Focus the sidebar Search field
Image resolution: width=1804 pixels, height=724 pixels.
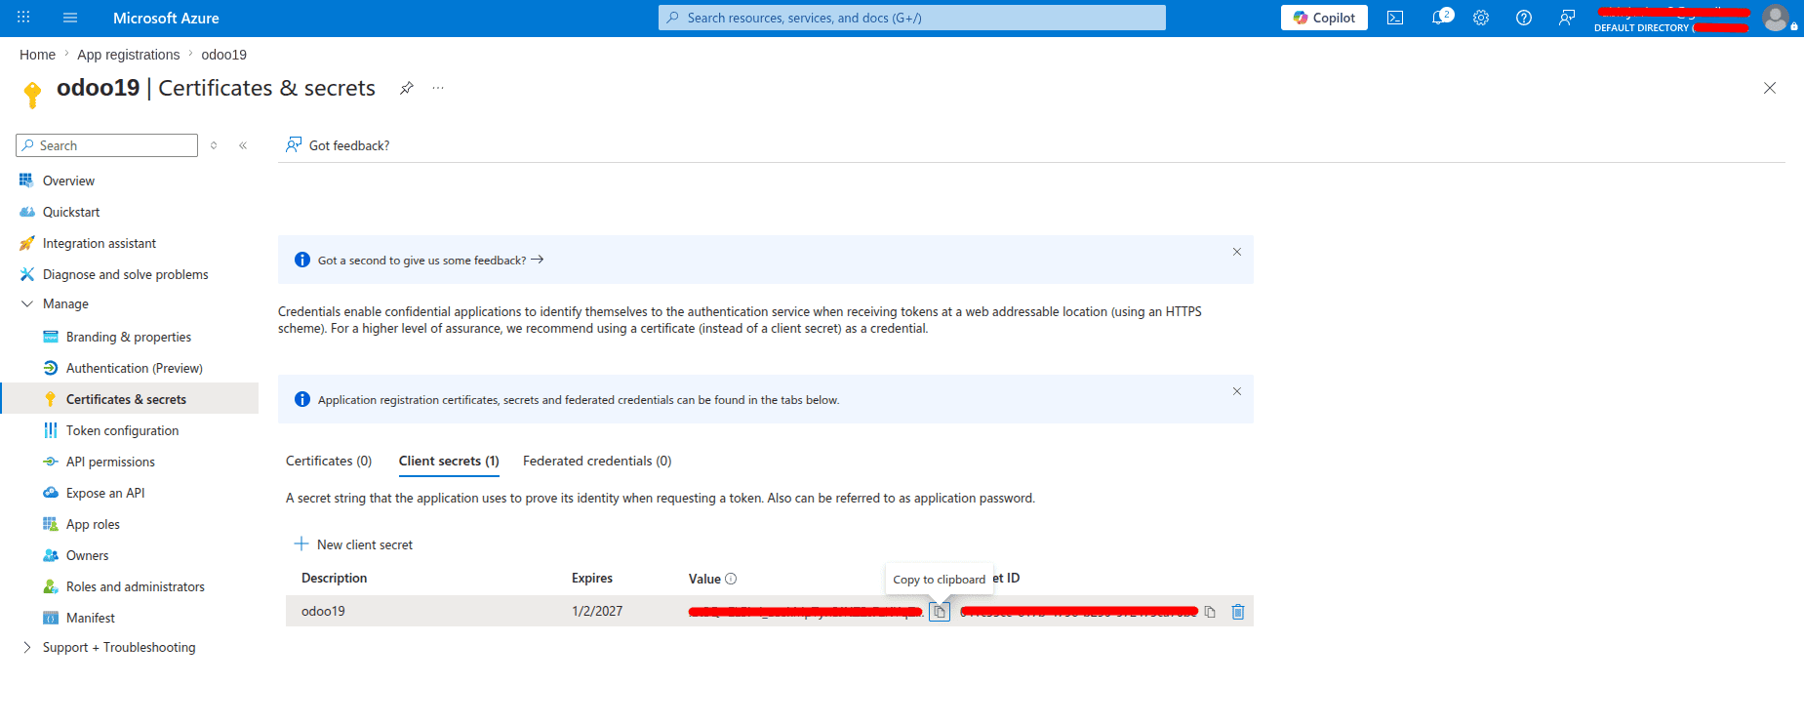(107, 145)
